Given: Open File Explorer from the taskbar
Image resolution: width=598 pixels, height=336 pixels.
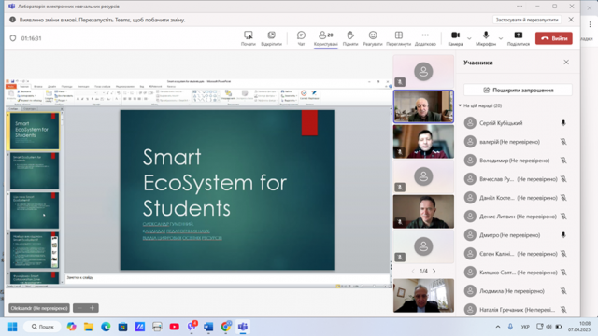Looking at the screenshot, I should pos(89,327).
